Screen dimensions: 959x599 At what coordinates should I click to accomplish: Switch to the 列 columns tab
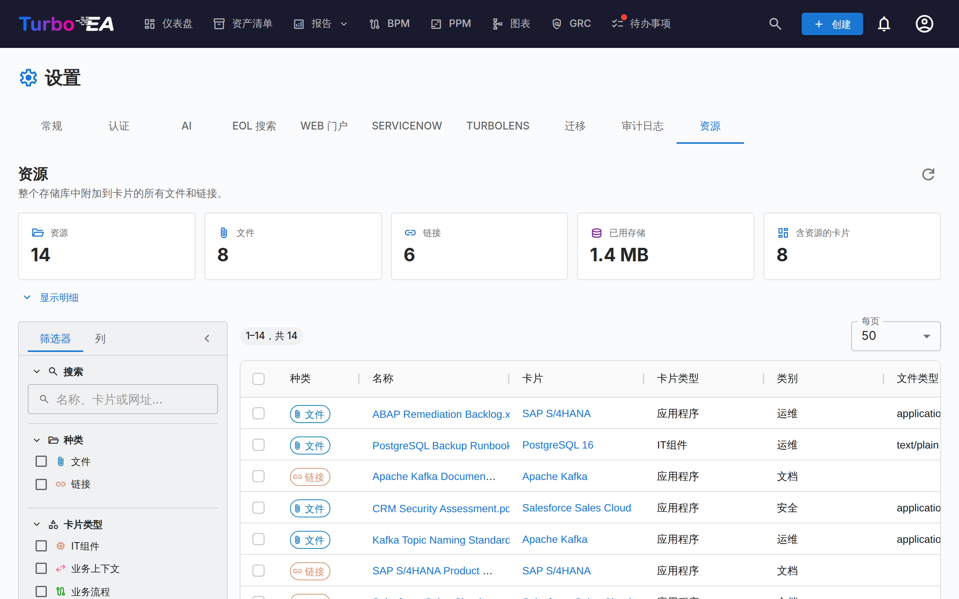[100, 338]
